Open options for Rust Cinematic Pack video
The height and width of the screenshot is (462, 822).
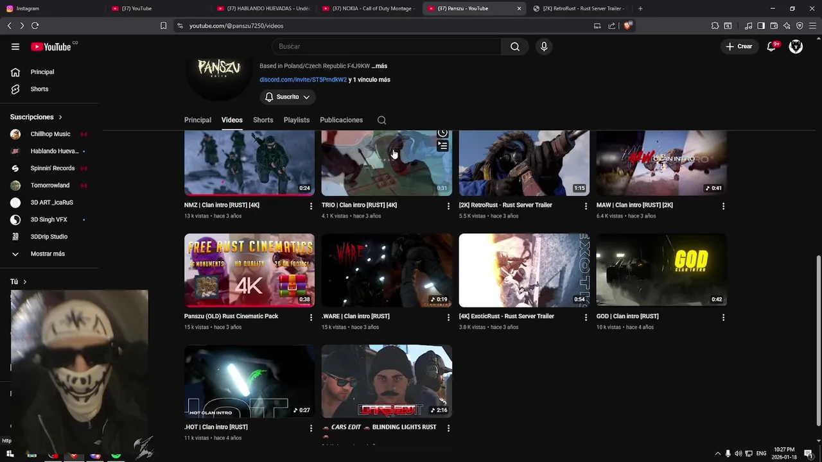click(311, 317)
